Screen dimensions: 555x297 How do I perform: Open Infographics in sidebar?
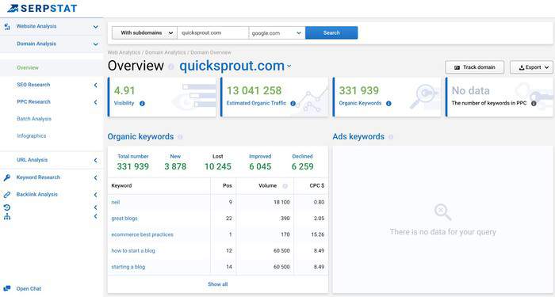click(31, 135)
